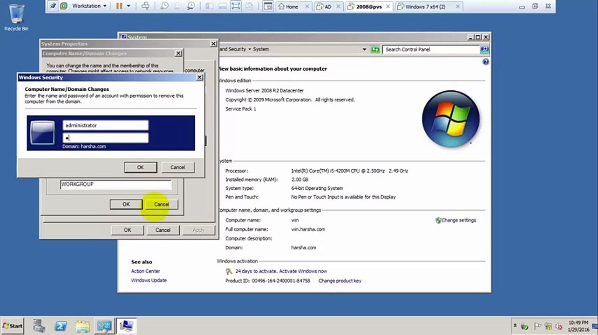Open PowerShell from the taskbar
Viewport: 598px width, 335px height.
61,326
